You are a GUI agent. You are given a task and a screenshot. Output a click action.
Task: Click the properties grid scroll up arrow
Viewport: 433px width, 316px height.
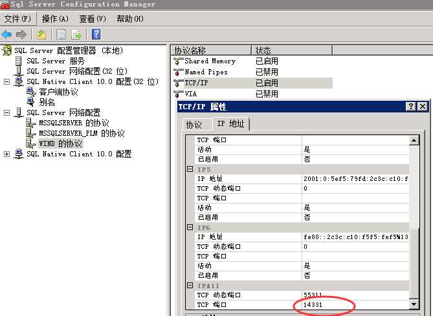tap(414, 140)
